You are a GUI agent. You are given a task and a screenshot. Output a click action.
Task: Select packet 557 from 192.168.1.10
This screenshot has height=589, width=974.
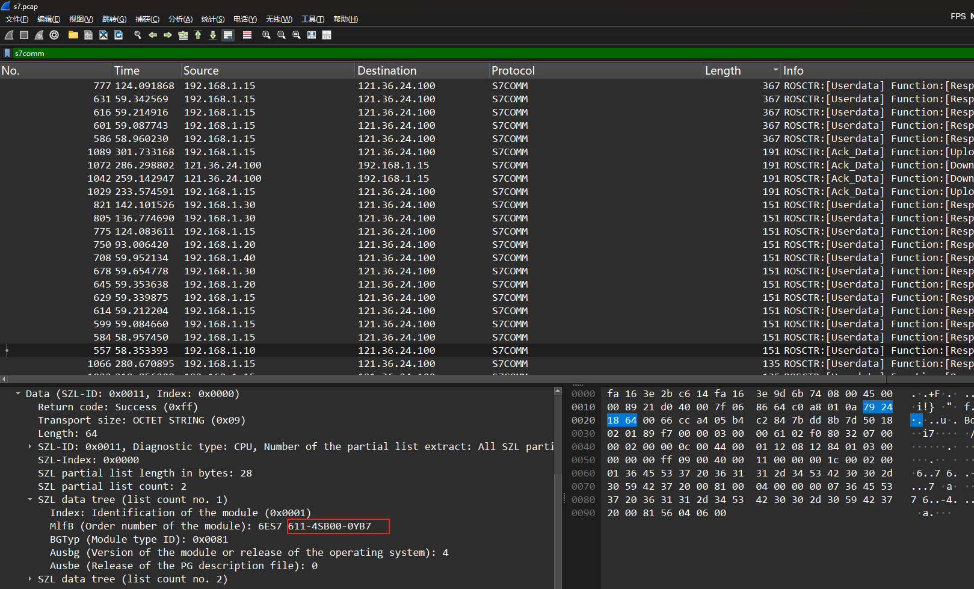pos(487,350)
